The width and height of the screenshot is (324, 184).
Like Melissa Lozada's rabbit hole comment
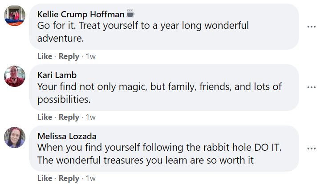point(45,178)
